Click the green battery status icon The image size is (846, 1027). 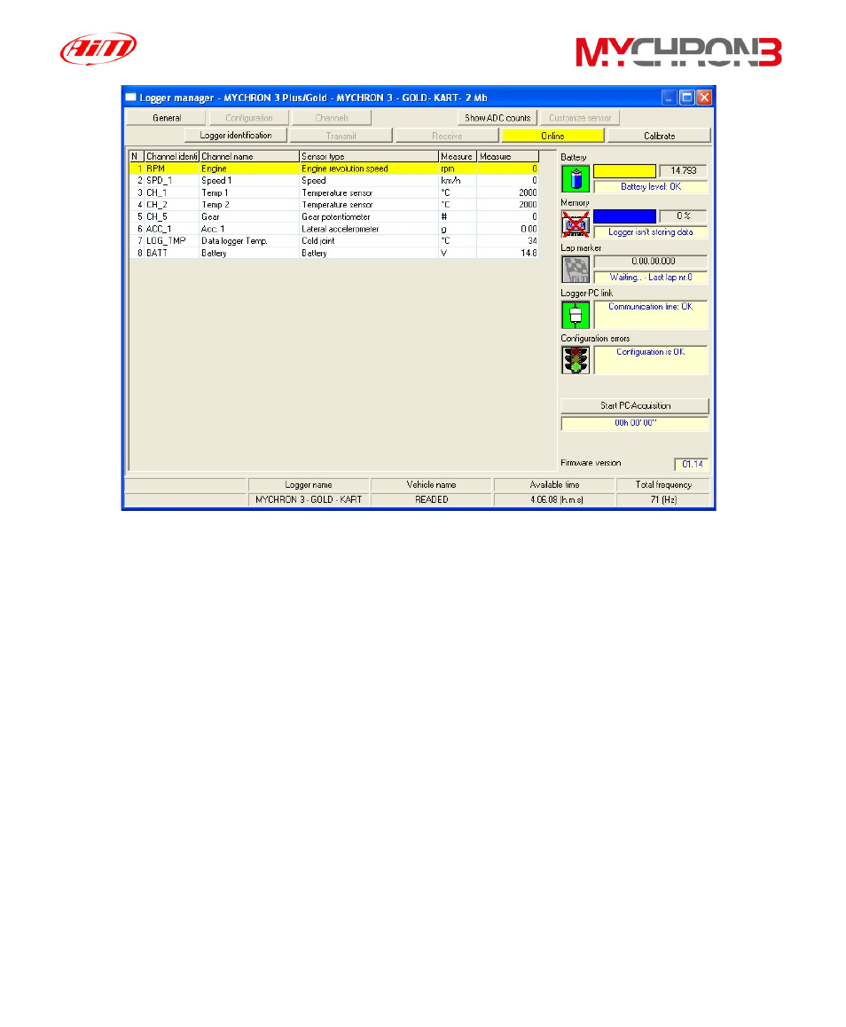coord(575,179)
